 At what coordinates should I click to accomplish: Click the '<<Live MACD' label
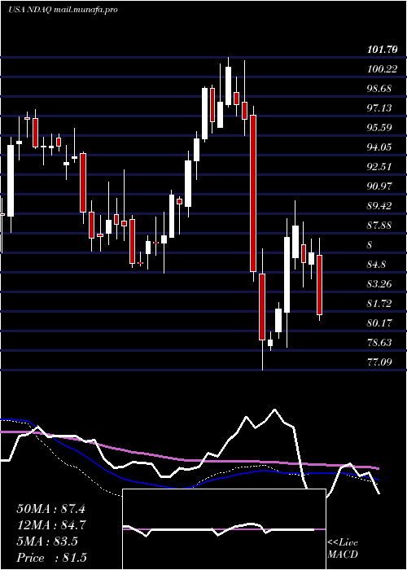(x=343, y=548)
